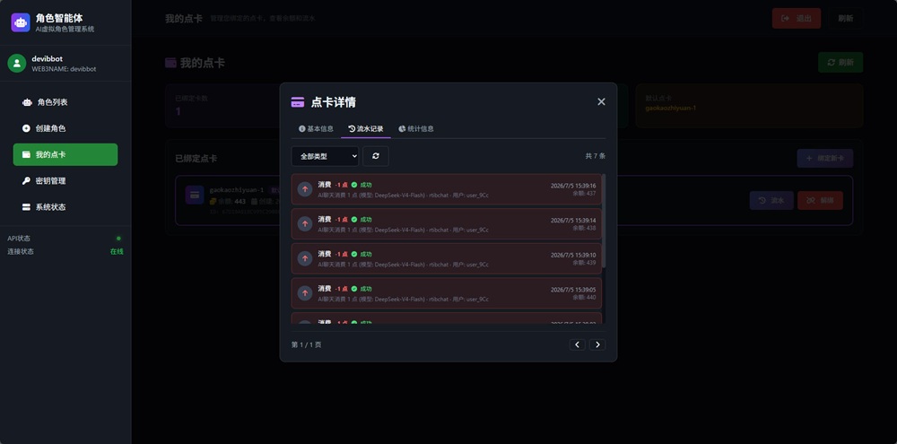Select 我的点卡 sidebar item
The image size is (897, 444).
tap(65, 154)
